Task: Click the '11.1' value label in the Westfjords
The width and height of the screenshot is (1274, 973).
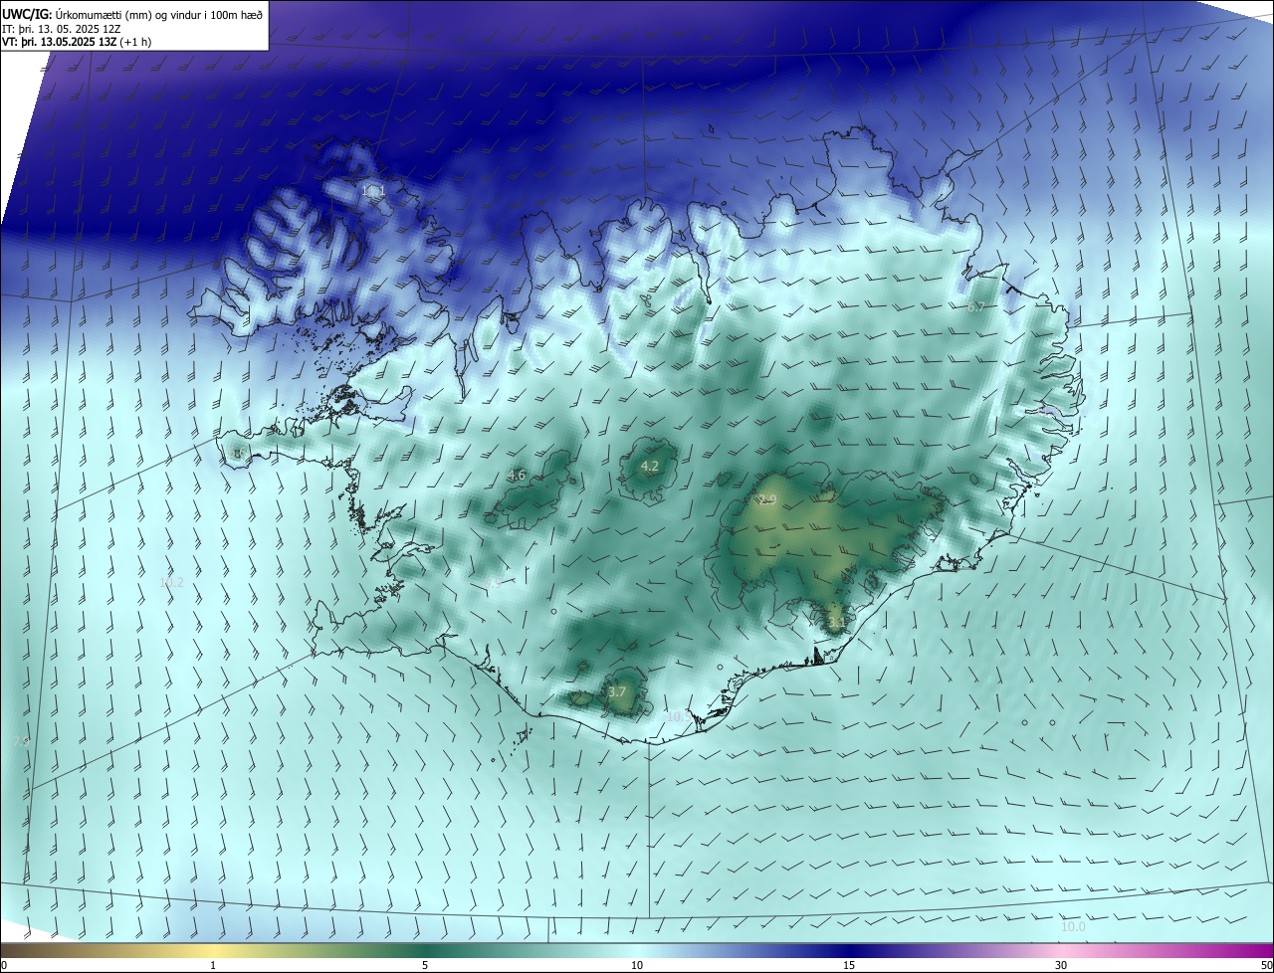Action: [x=373, y=190]
